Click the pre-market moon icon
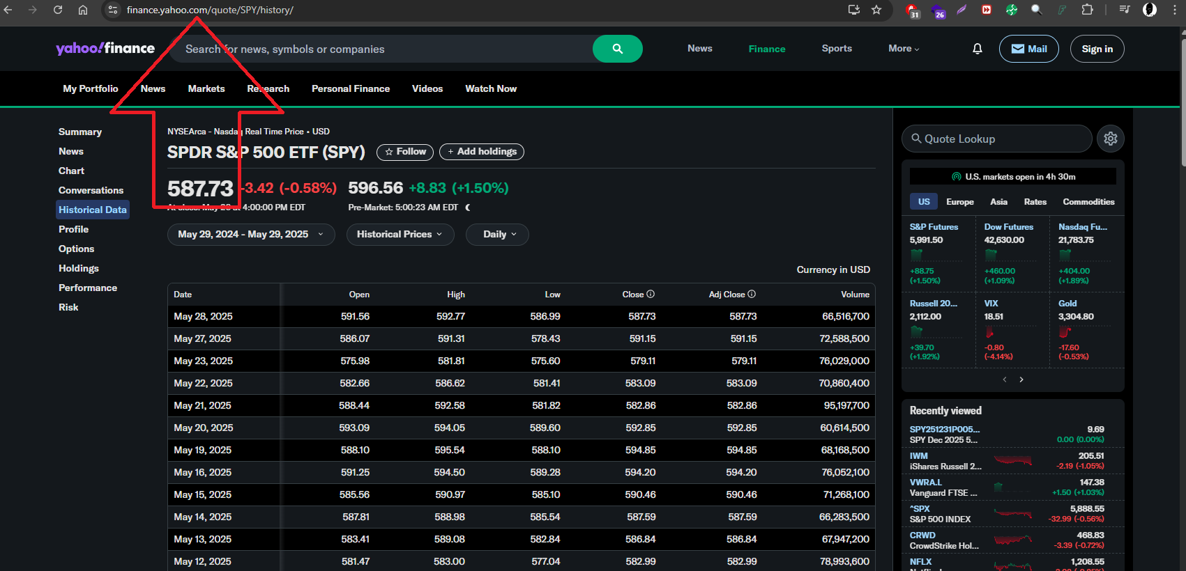 tap(468, 208)
